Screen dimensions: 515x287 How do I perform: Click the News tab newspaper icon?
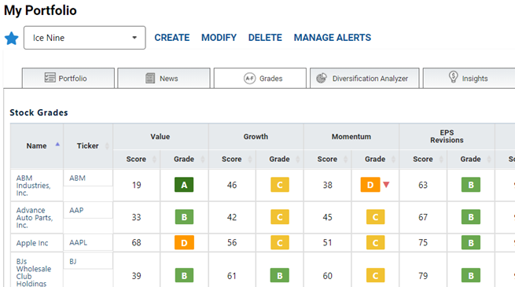[x=150, y=78]
